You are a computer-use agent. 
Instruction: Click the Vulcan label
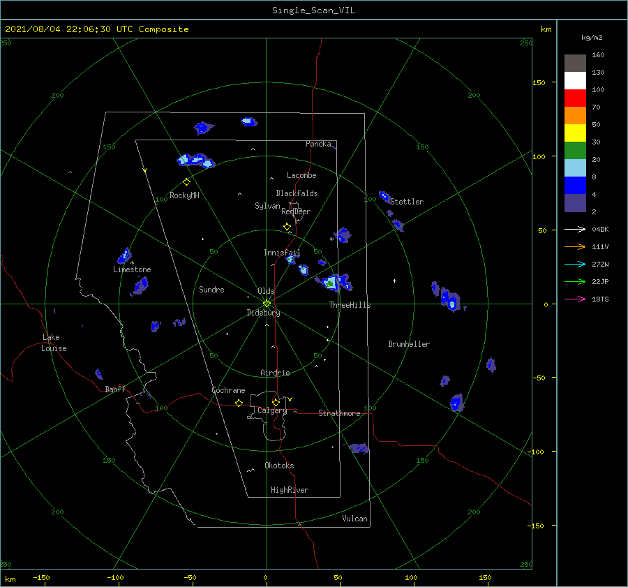354,519
